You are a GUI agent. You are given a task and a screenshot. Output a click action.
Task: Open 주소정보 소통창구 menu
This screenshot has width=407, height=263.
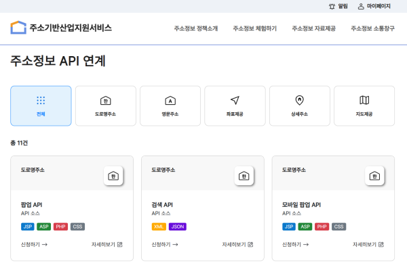pyautogui.click(x=372, y=28)
